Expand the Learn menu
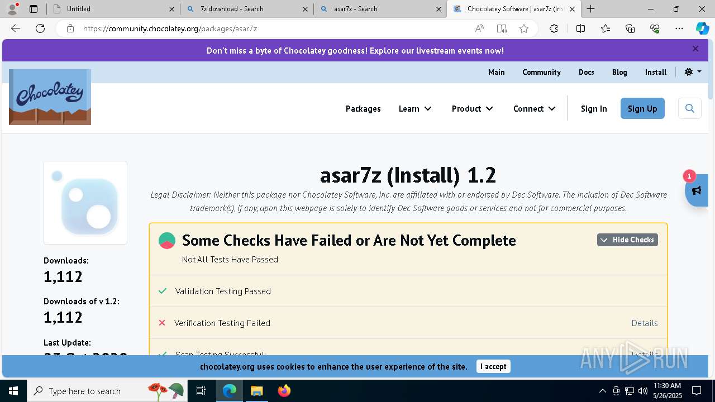715x402 pixels. pos(415,109)
